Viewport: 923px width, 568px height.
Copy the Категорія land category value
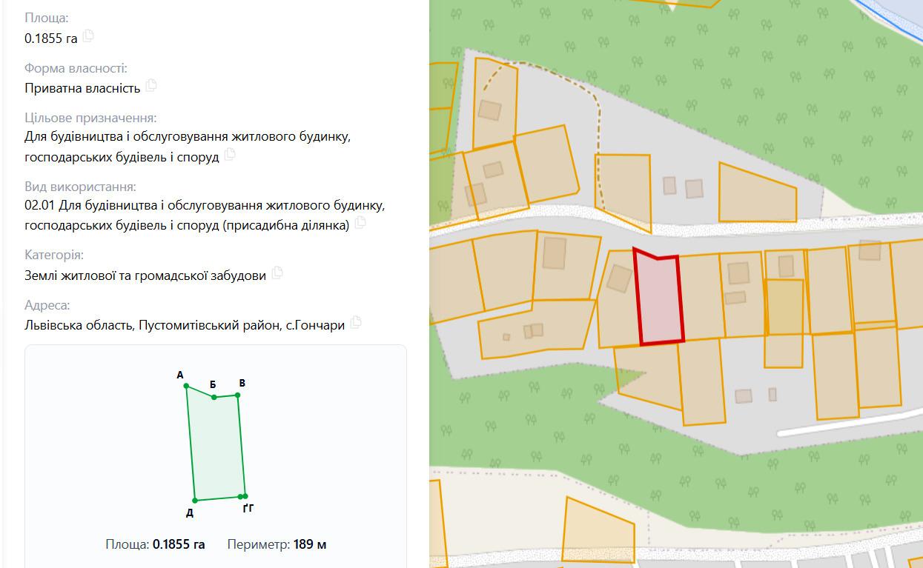pos(277,273)
